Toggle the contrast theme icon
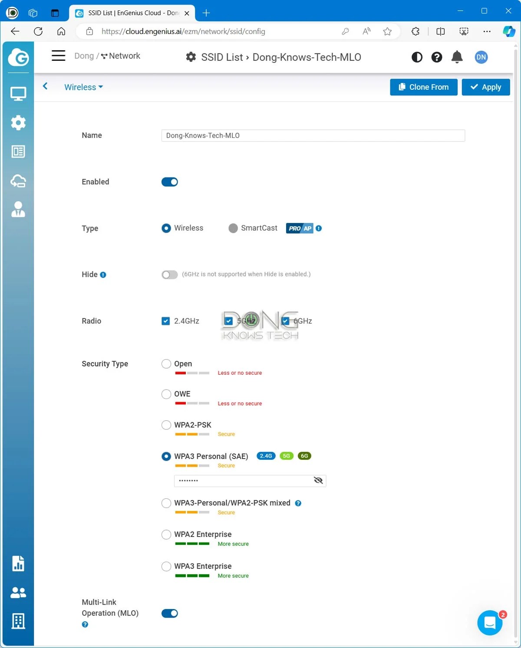Screen dimensions: 521x648 click(x=417, y=57)
